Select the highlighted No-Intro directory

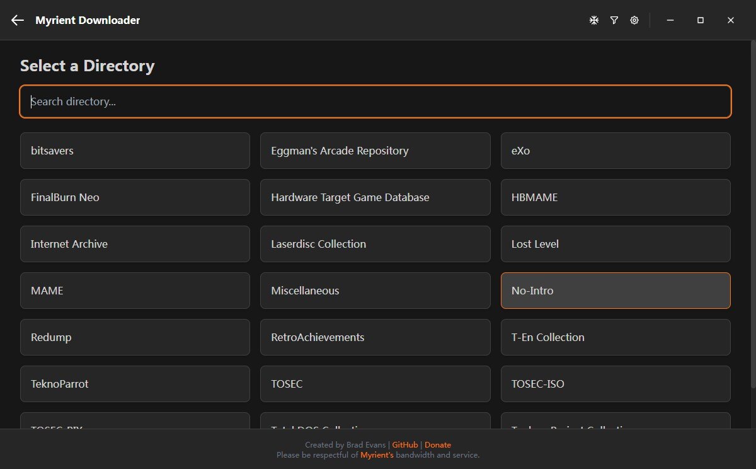click(616, 291)
